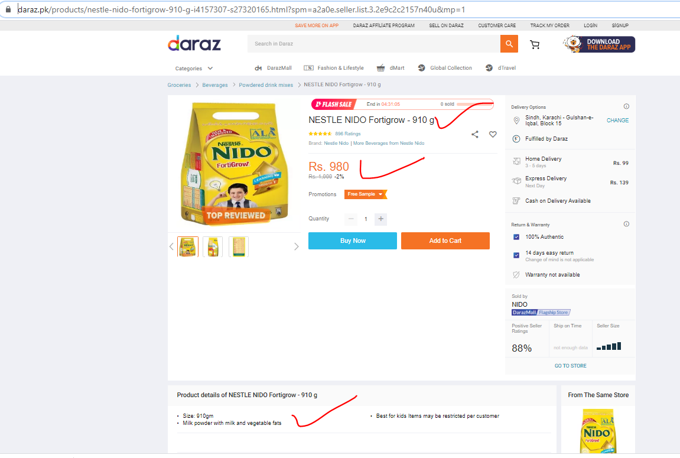Click Signup in top bar
Screen dimensions: 680x458
(620, 25)
